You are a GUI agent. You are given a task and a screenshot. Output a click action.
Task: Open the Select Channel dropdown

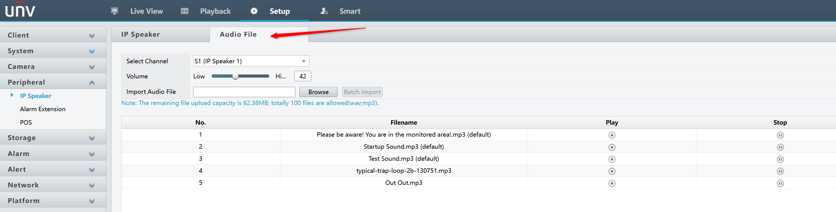click(251, 61)
